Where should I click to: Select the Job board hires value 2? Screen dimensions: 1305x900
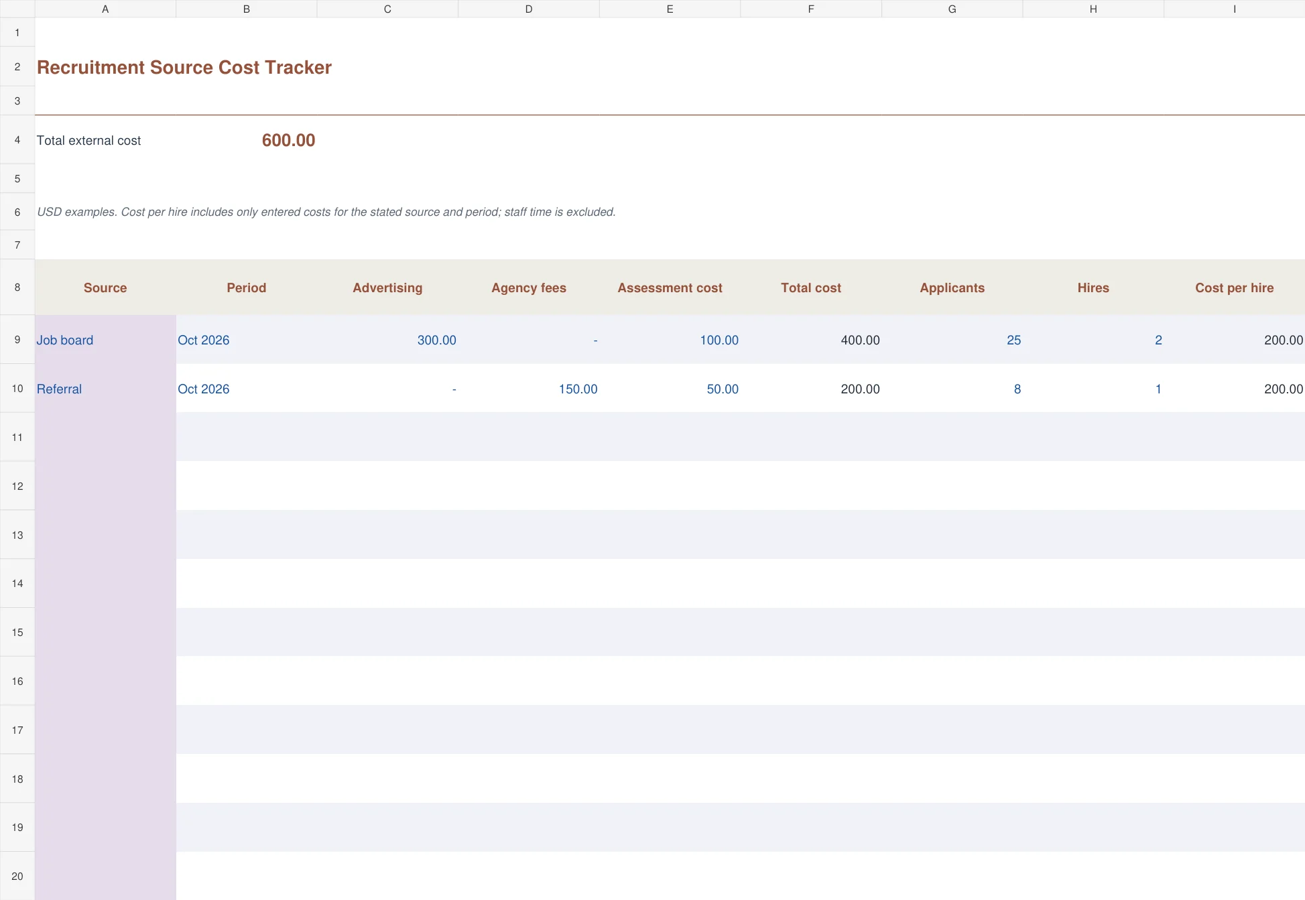coord(1093,340)
